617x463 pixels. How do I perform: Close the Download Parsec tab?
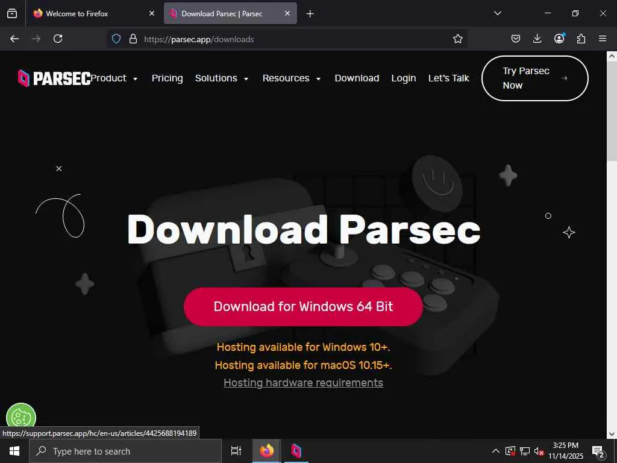click(287, 13)
